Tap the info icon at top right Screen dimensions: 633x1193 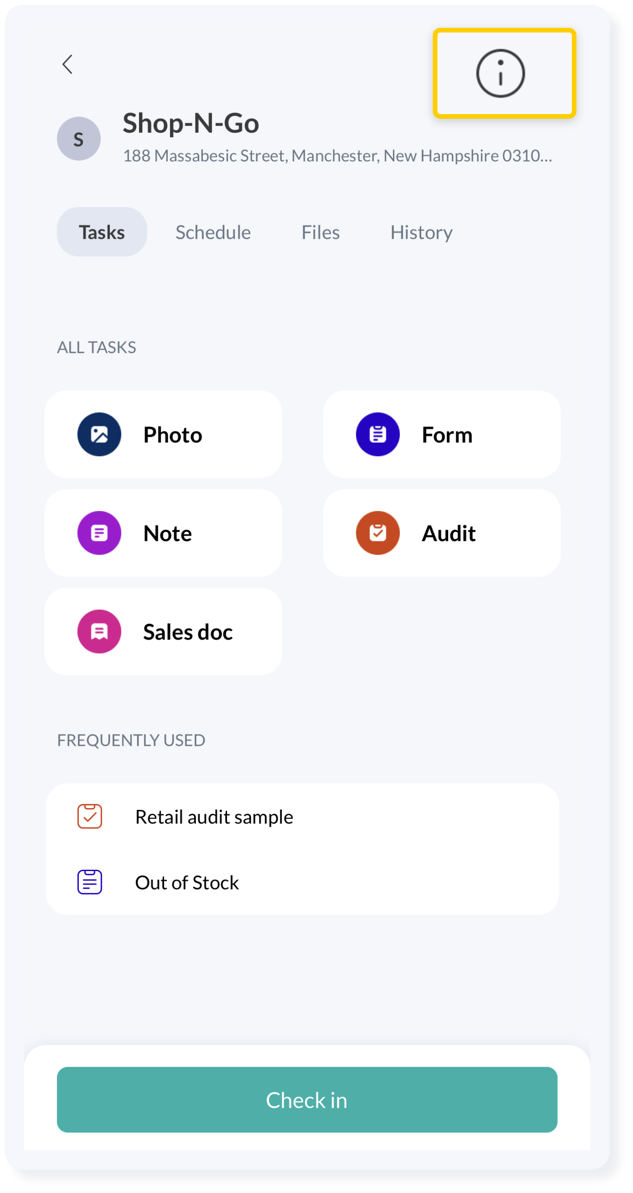(500, 73)
